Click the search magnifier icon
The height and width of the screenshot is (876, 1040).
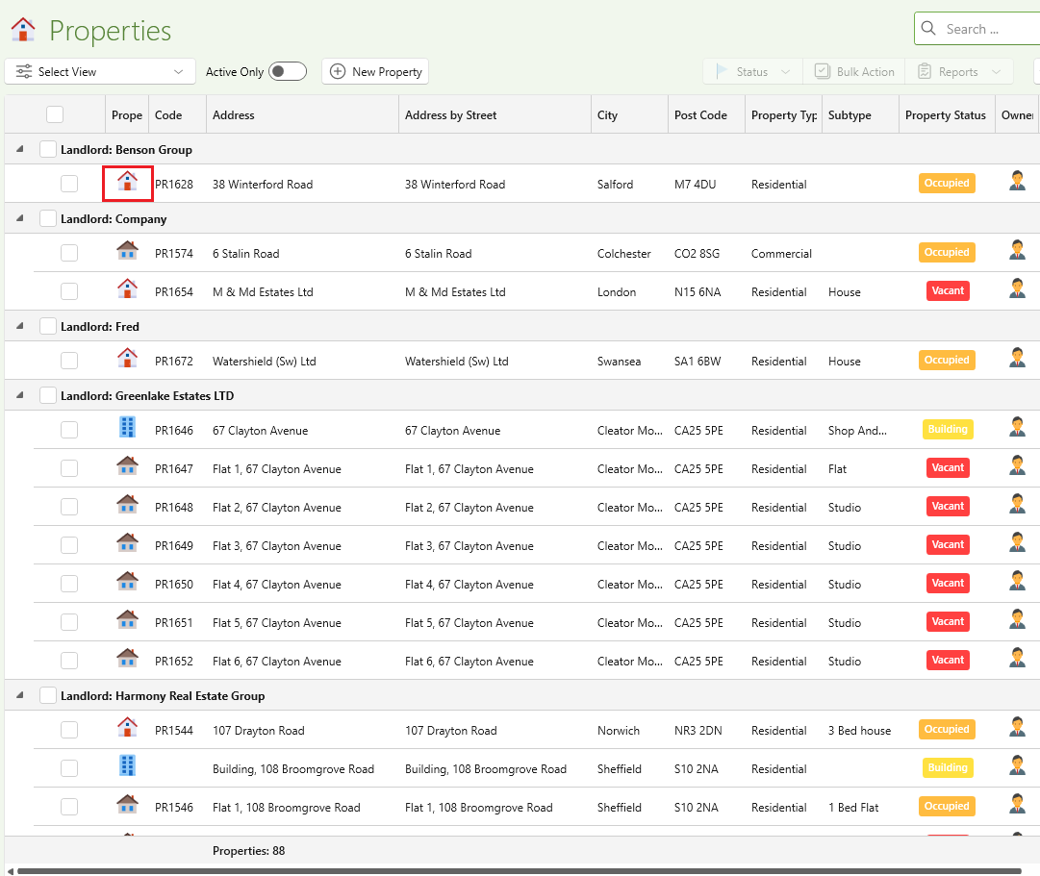pyautogui.click(x=928, y=29)
